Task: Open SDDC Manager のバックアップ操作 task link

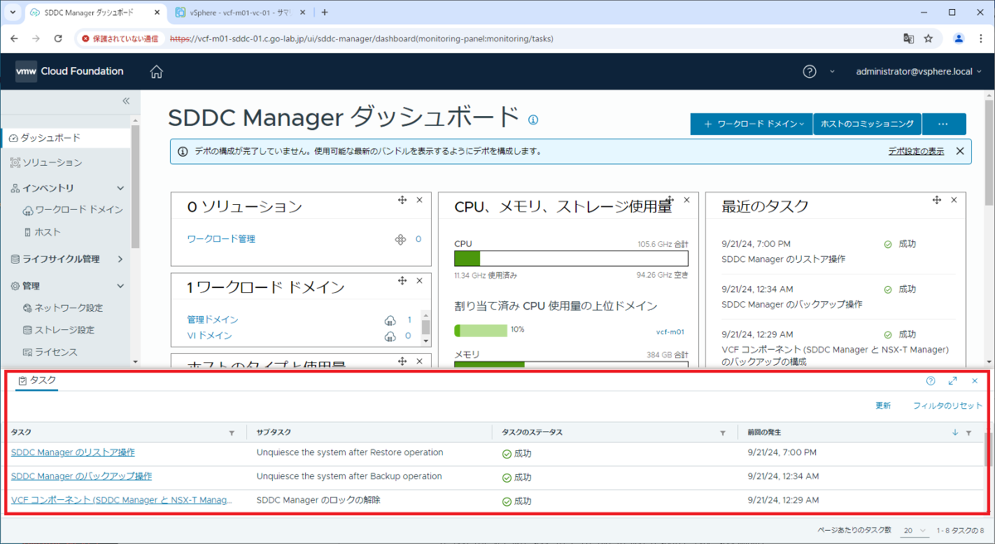Action: pos(81,477)
